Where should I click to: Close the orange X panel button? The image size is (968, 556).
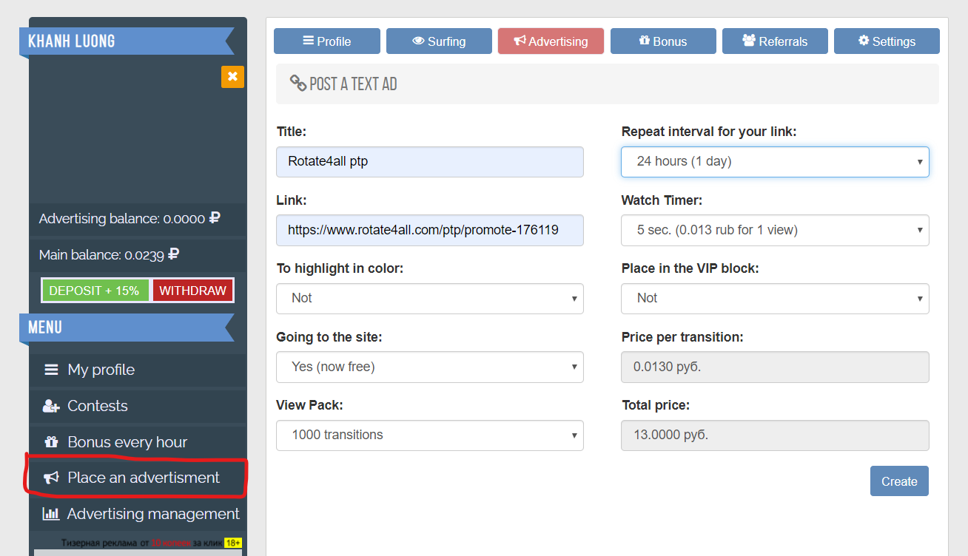click(x=232, y=77)
